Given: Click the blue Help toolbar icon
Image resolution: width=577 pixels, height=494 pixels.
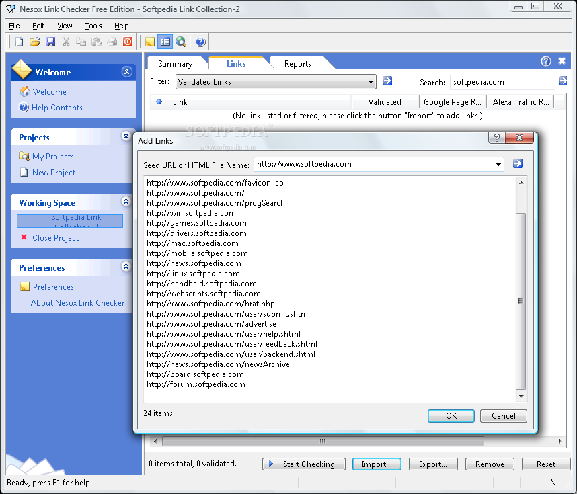Looking at the screenshot, I should click(x=200, y=42).
